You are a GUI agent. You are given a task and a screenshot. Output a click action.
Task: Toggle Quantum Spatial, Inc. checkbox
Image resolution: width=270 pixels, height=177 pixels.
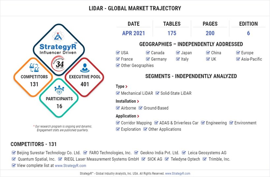(13, 159)
